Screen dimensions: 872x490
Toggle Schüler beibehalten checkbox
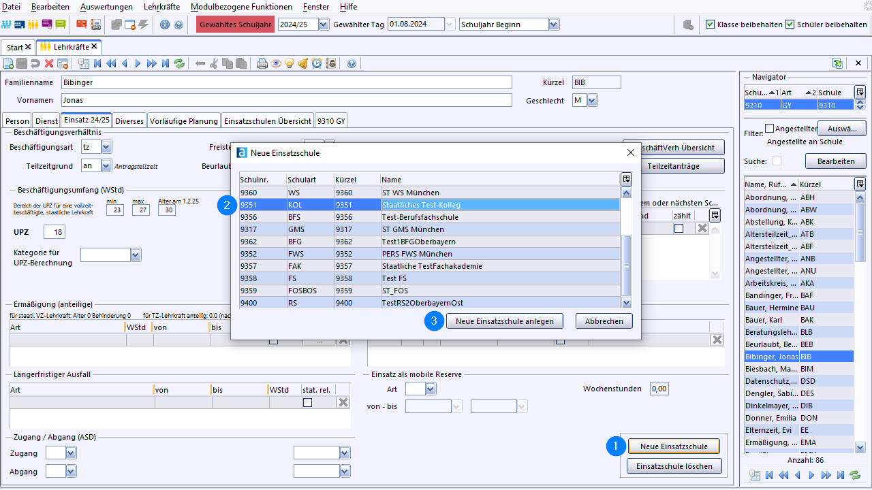click(790, 24)
